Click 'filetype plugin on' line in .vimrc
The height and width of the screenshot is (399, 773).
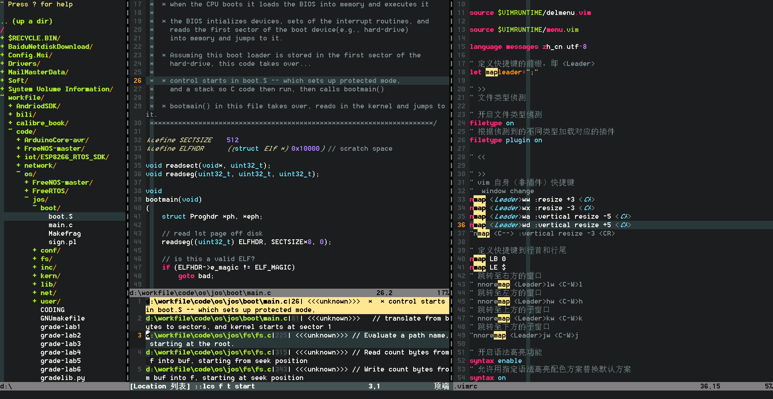pos(505,140)
